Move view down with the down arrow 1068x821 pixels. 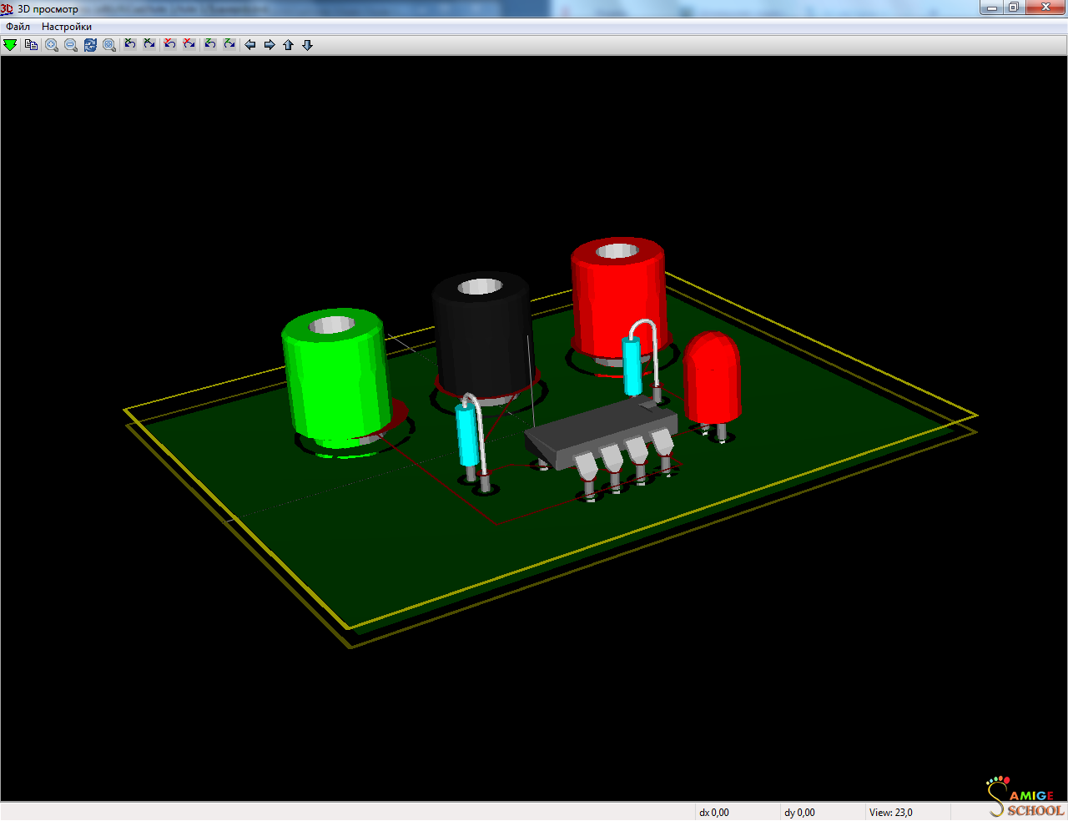point(308,45)
